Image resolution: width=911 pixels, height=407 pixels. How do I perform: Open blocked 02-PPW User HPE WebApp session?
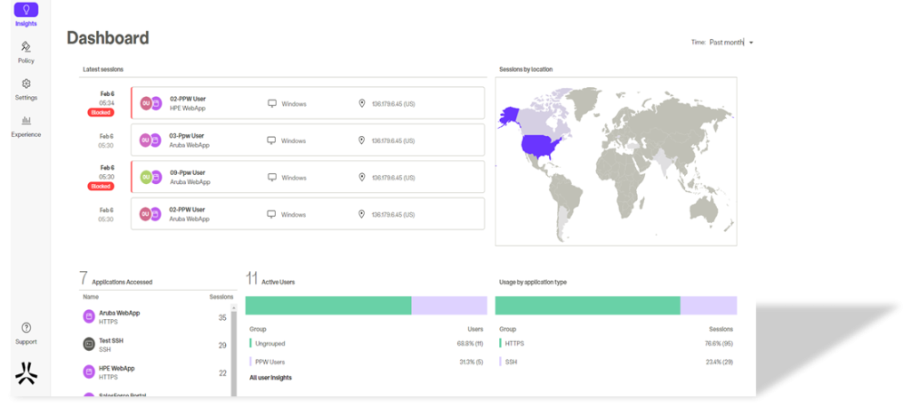(307, 103)
